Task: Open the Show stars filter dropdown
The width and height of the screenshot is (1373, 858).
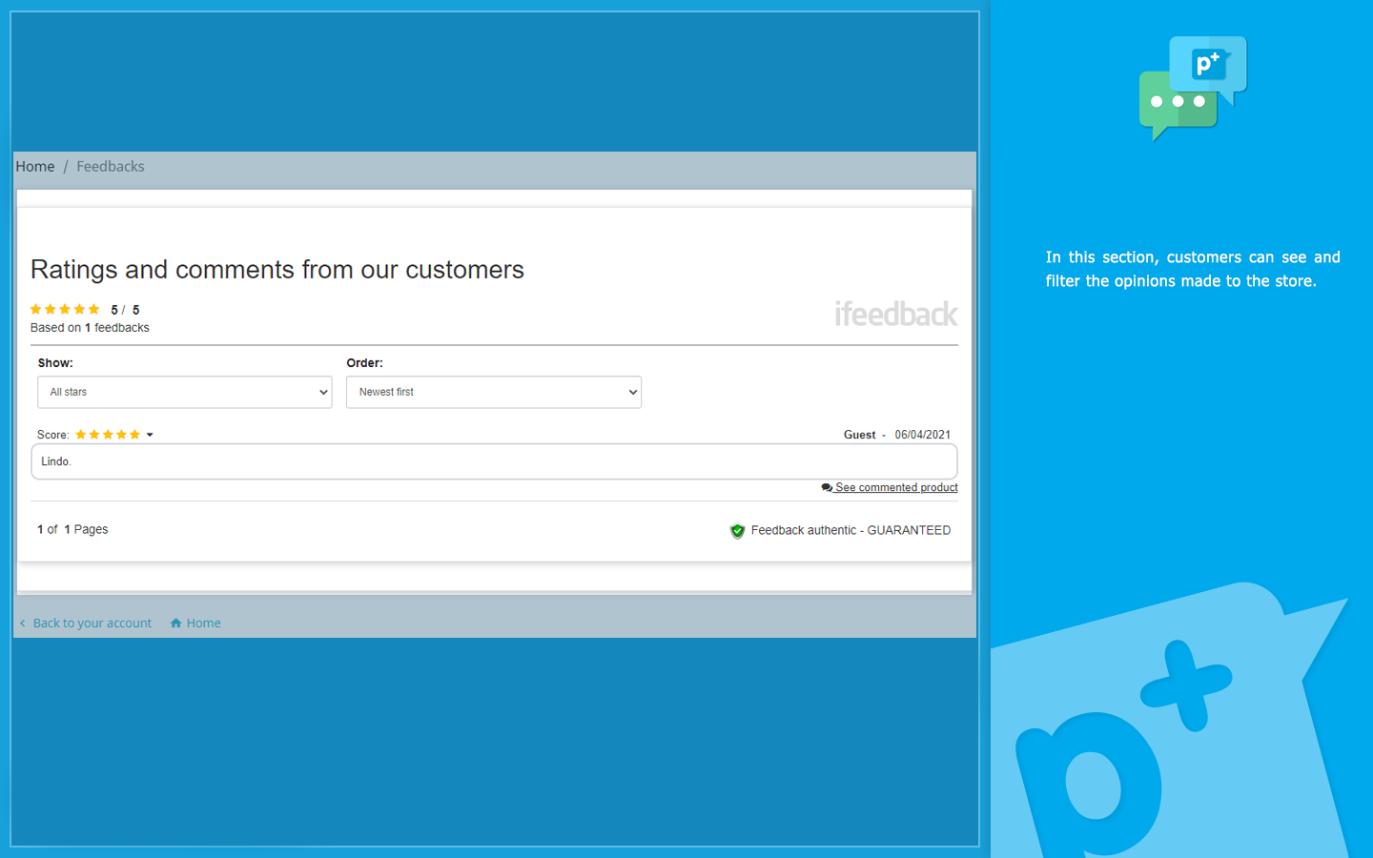Action: (185, 392)
